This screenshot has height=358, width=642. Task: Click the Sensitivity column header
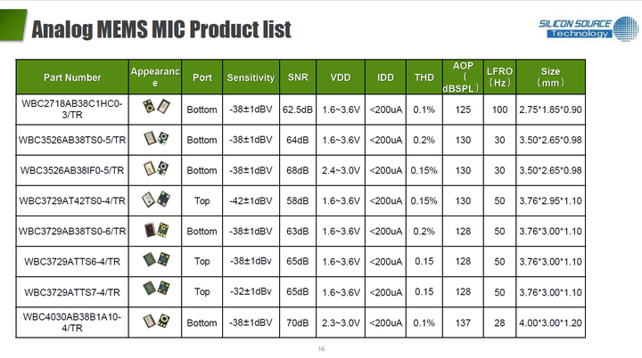251,77
